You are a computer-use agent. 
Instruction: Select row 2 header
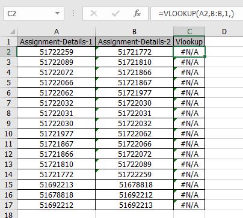click(x=8, y=52)
